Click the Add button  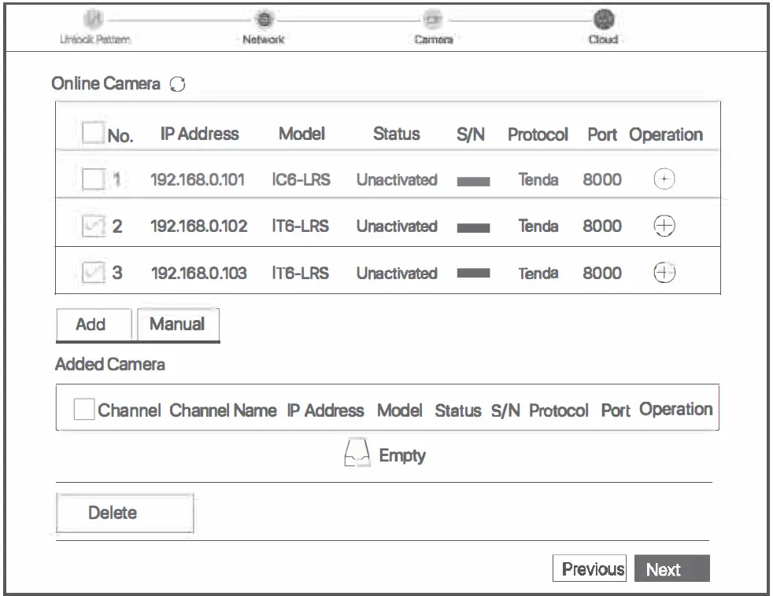[93, 324]
